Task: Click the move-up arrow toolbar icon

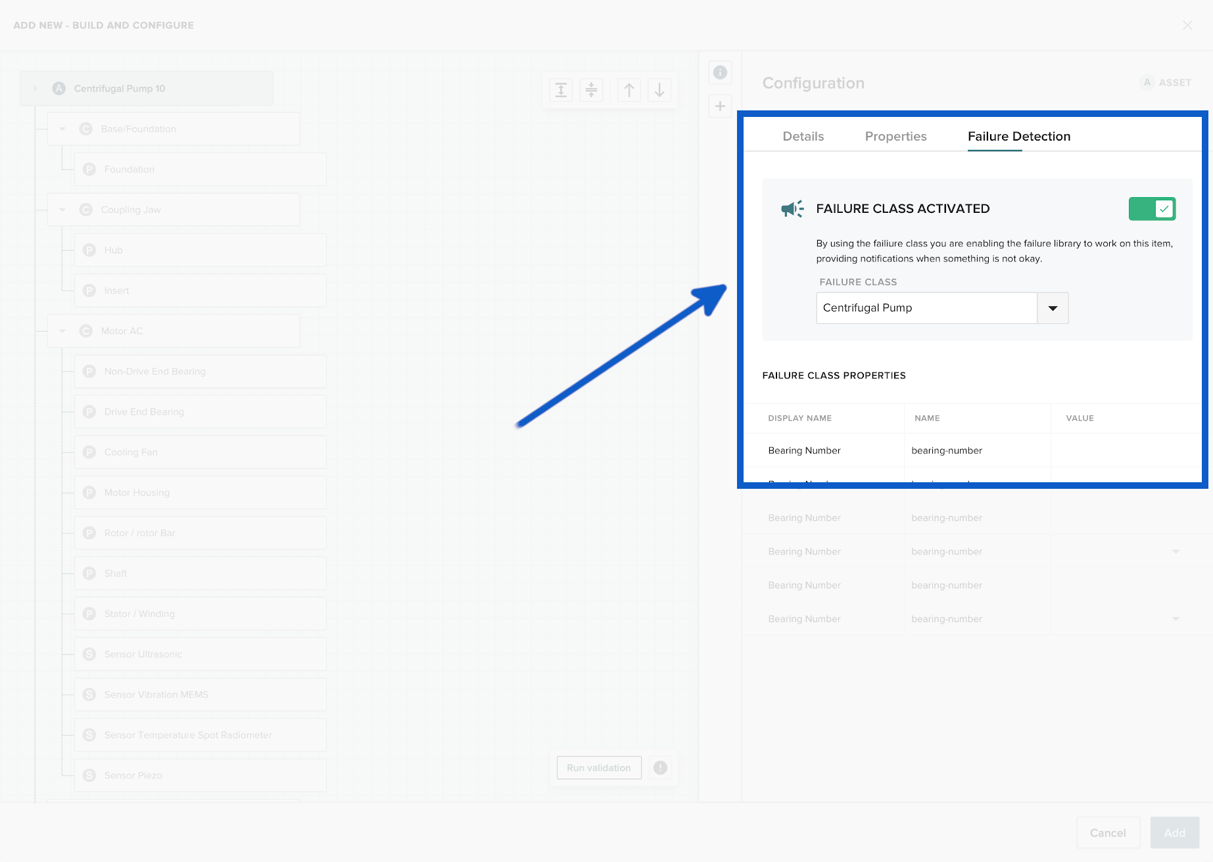Action: [629, 90]
